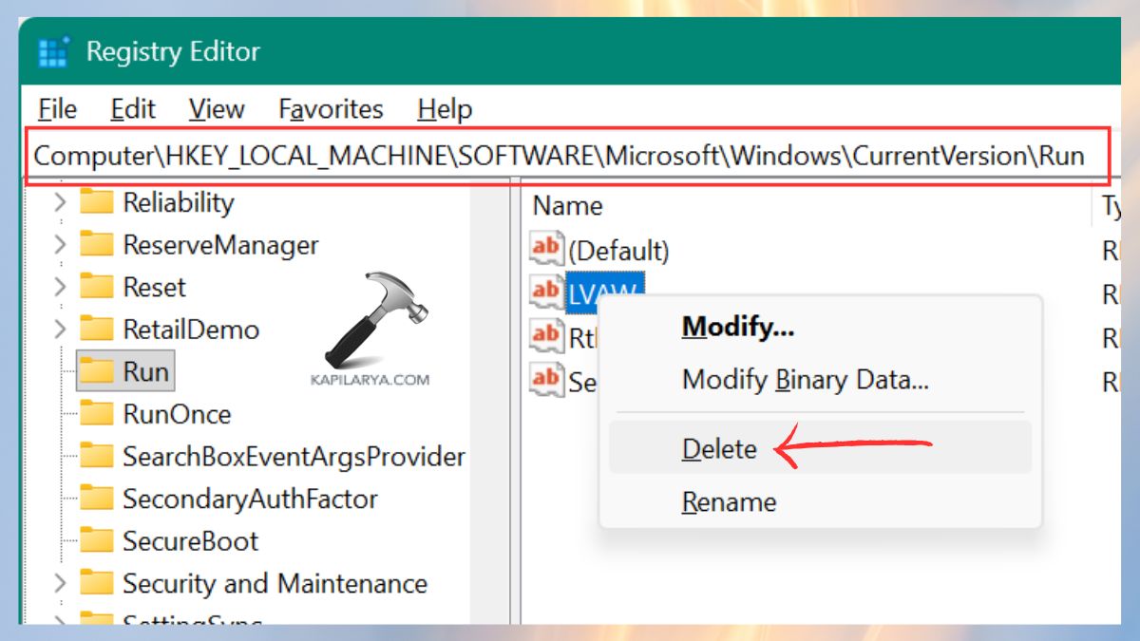This screenshot has width=1140, height=641.
Task: Click the SecureBoot folder icon
Action: (99, 541)
